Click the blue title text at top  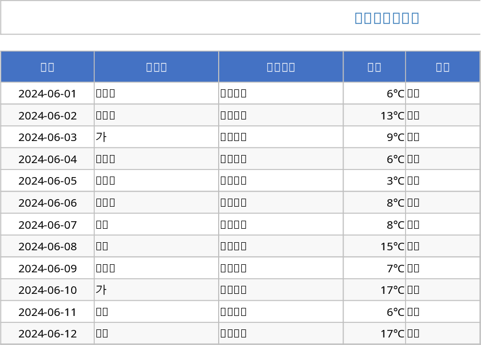click(387, 18)
